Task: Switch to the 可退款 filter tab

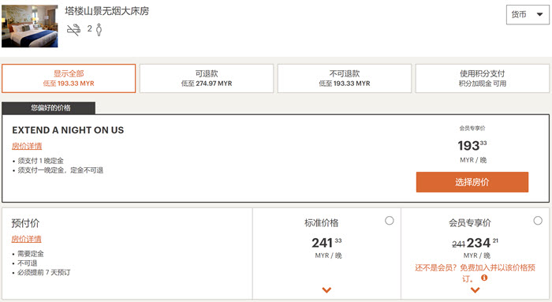Action: pyautogui.click(x=207, y=78)
